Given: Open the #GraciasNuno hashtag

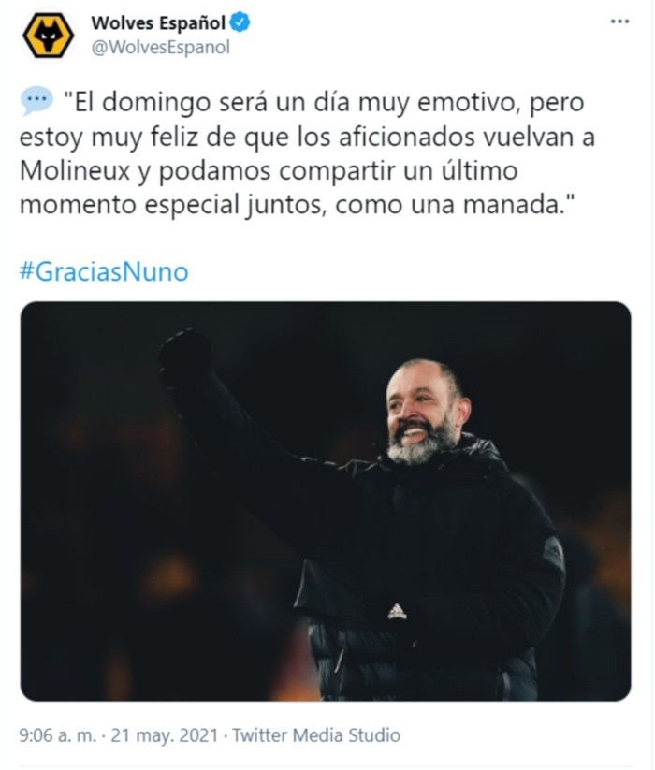Looking at the screenshot, I should (104, 271).
